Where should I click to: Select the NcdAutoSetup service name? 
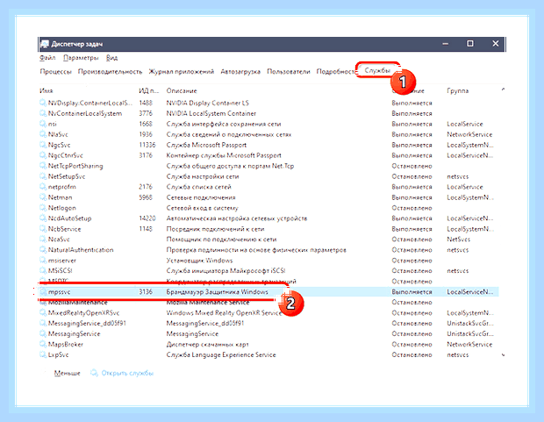pos(69,218)
